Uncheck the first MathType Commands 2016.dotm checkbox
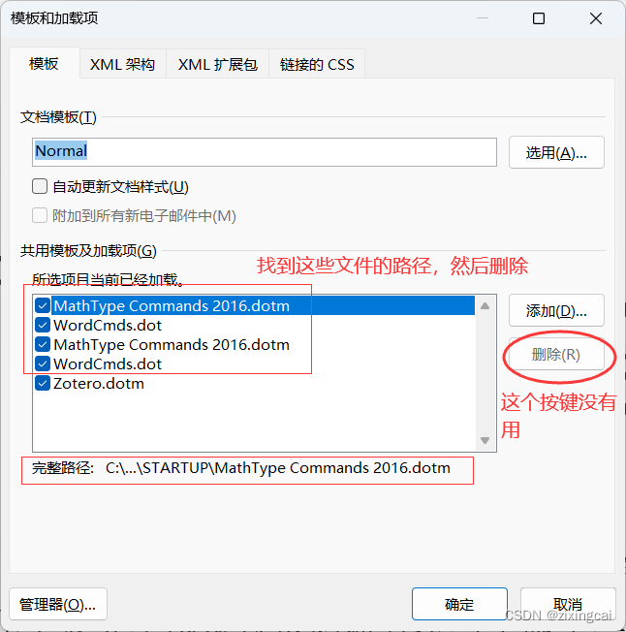Viewport: 626px width, 632px height. coord(43,305)
